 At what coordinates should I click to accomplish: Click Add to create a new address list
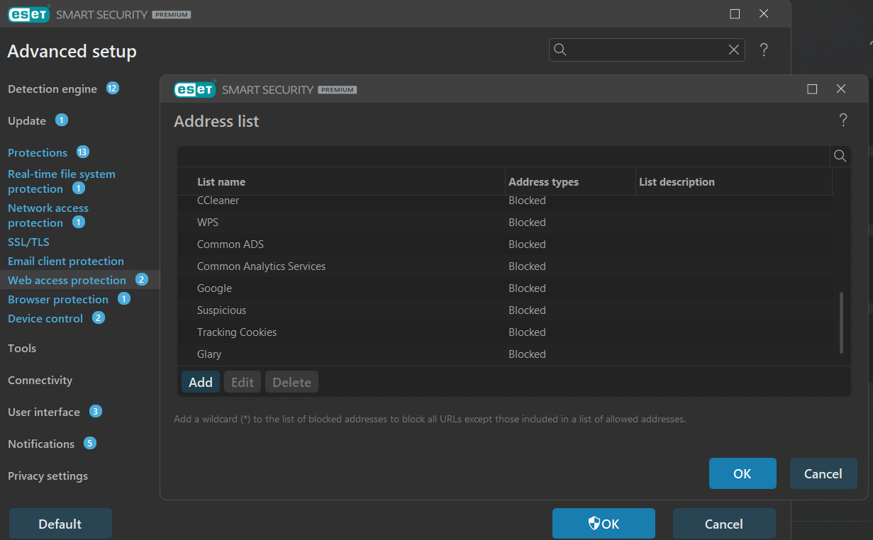click(201, 382)
